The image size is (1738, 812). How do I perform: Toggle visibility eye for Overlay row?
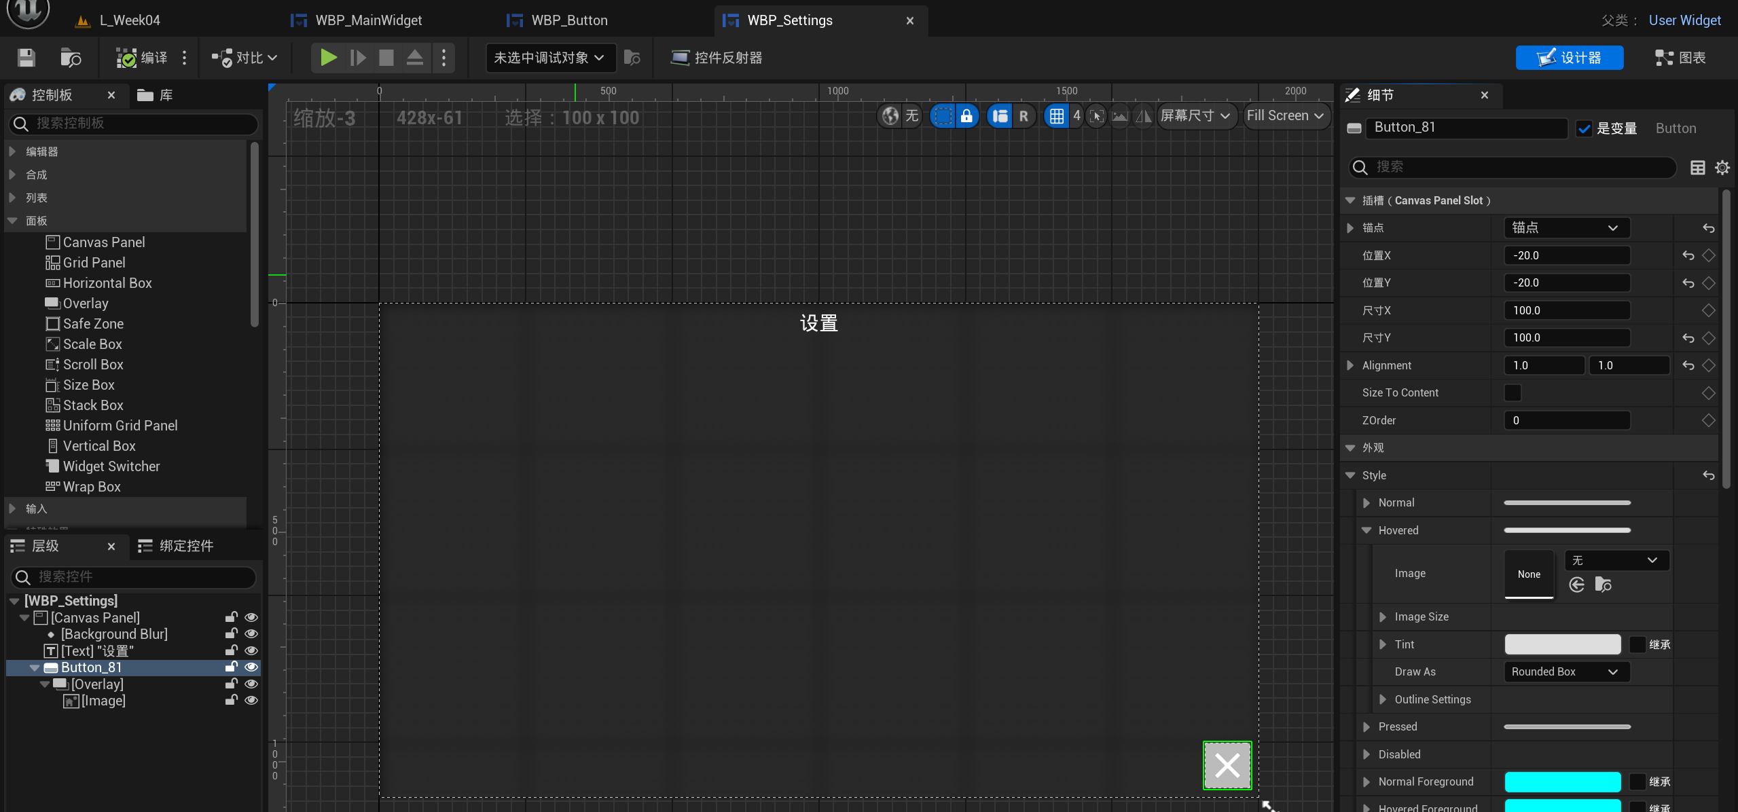[x=251, y=684]
